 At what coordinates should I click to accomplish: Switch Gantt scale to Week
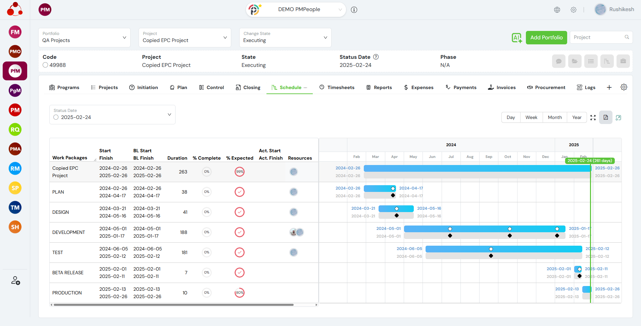(x=531, y=118)
